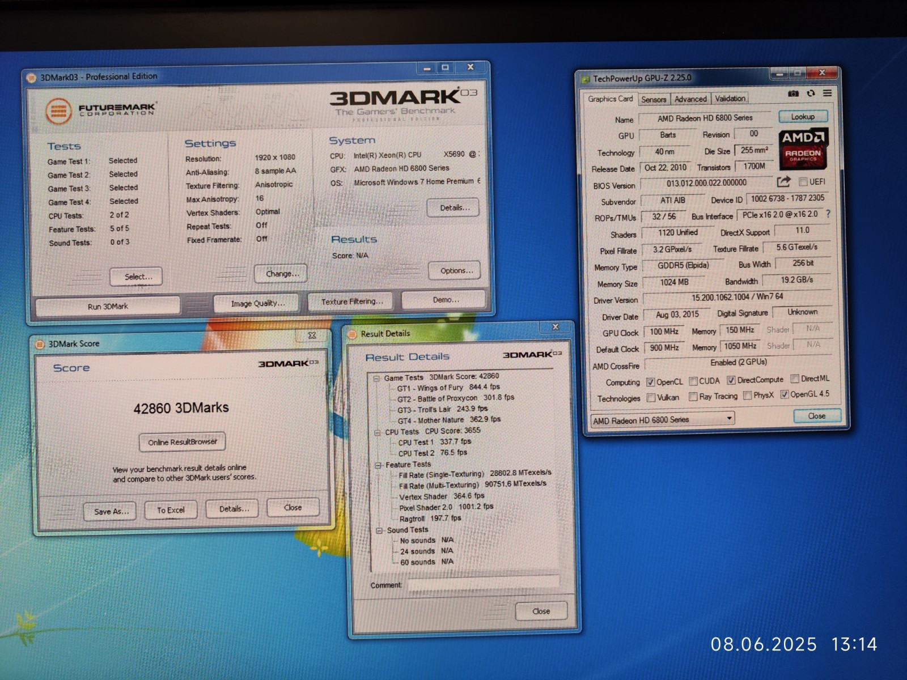
Task: Open Image Quality settings
Action: click(x=258, y=303)
